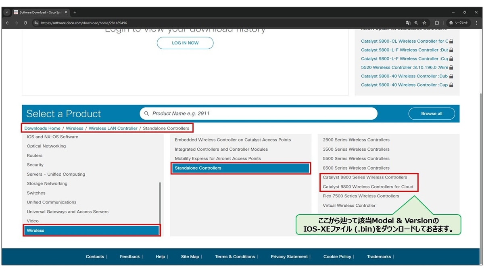Select Integrated Controllers and Controller Modules
Screen dimensions: 484x272
point(221,149)
